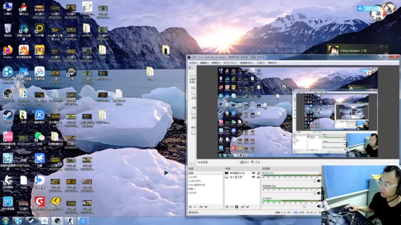Select the blue KuGou music desktop icon
Viewport: 401px width, 225px height.
click(x=40, y=117)
